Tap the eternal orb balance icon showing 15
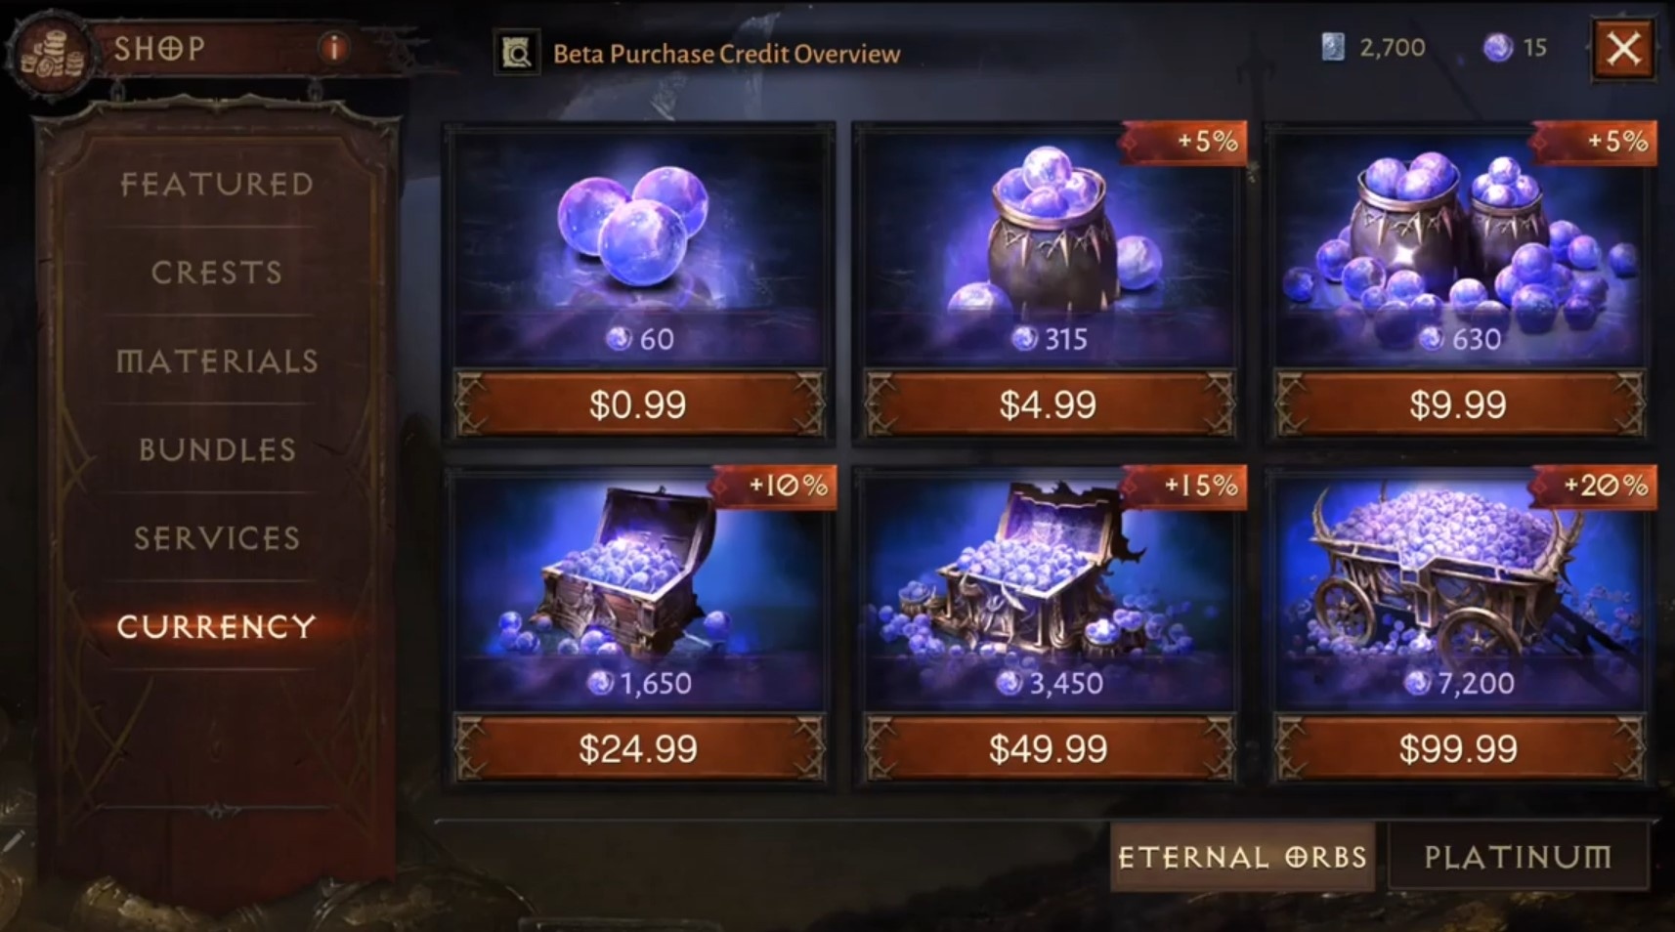Image resolution: width=1675 pixels, height=932 pixels. 1498,47
